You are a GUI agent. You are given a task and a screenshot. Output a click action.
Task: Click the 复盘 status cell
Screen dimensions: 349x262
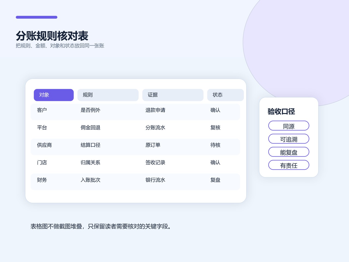click(x=215, y=180)
